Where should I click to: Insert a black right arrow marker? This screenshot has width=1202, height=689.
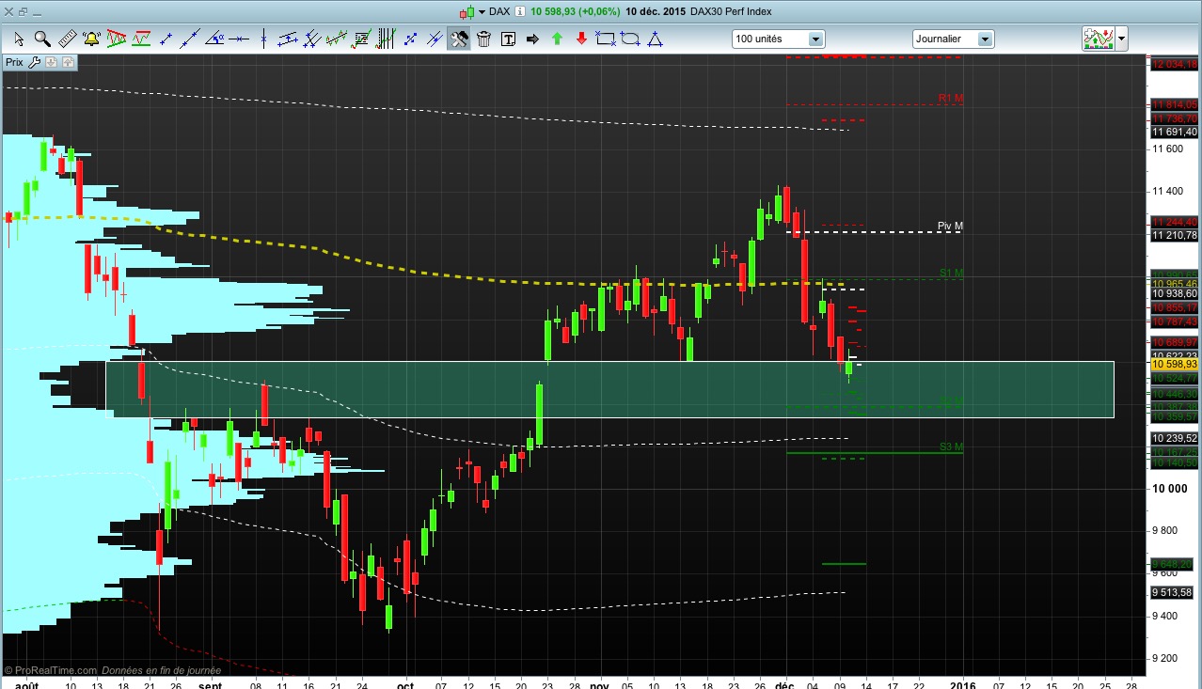(532, 39)
